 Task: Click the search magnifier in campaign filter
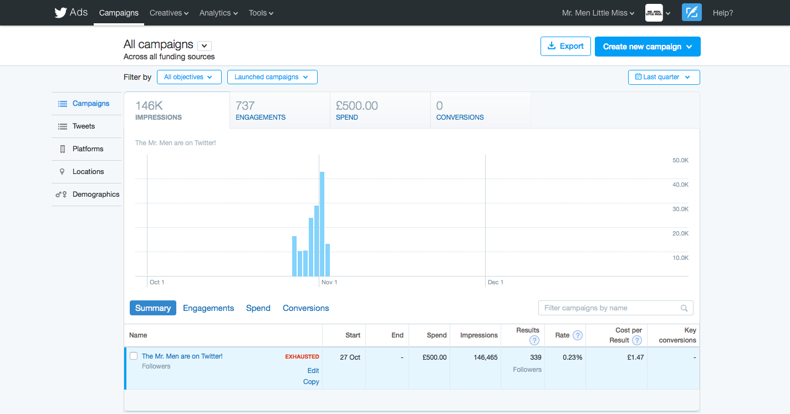click(x=684, y=308)
